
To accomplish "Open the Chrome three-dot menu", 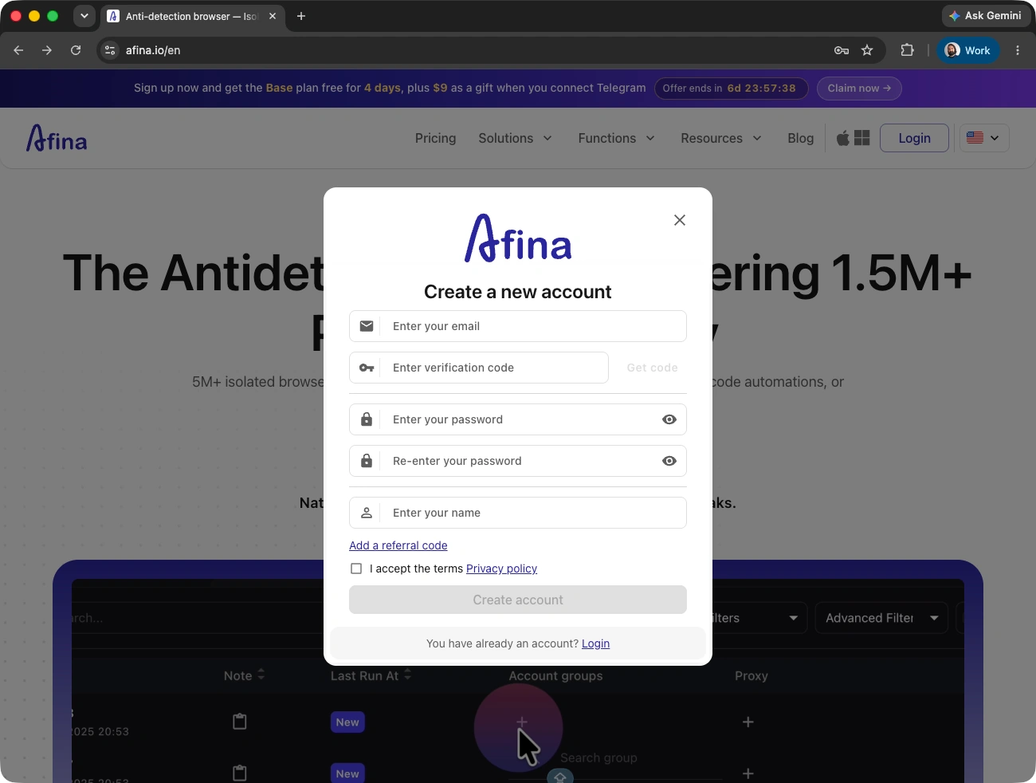I will [1018, 50].
